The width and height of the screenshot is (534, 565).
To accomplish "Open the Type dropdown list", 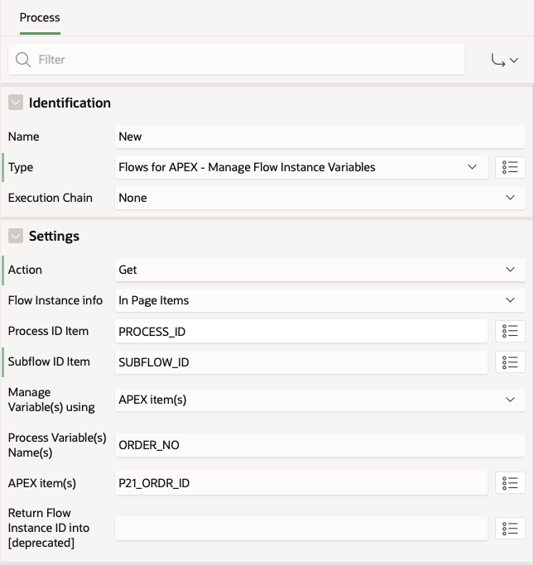I will tap(301, 167).
